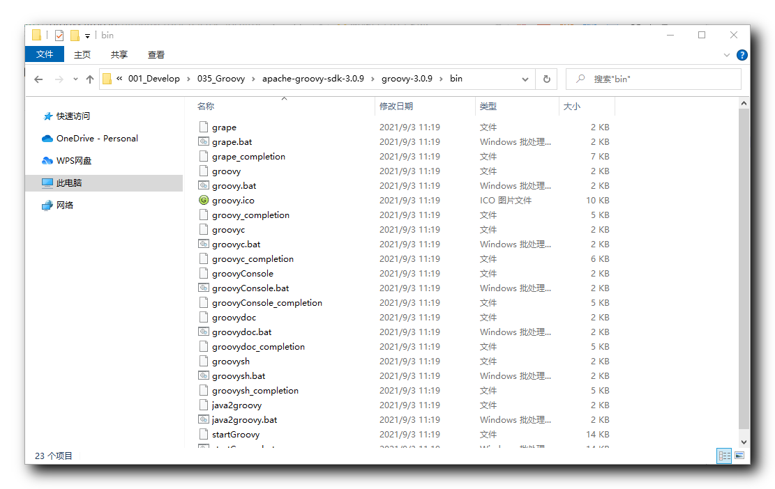Click the details view icon on status bar
The height and width of the screenshot is (489, 775).
724,456
